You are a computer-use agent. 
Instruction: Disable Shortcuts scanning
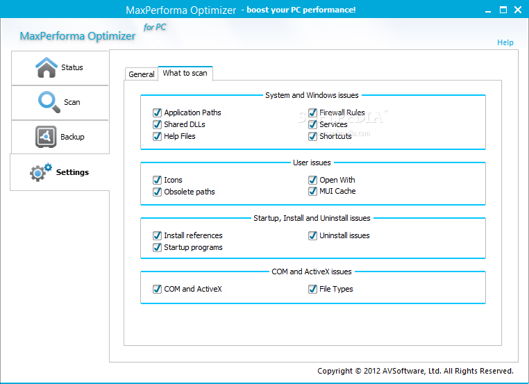pos(312,136)
